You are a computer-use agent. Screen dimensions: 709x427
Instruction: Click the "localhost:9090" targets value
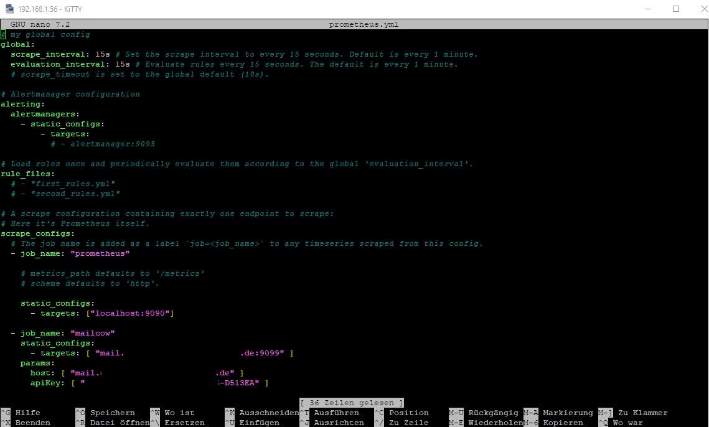(x=130, y=313)
